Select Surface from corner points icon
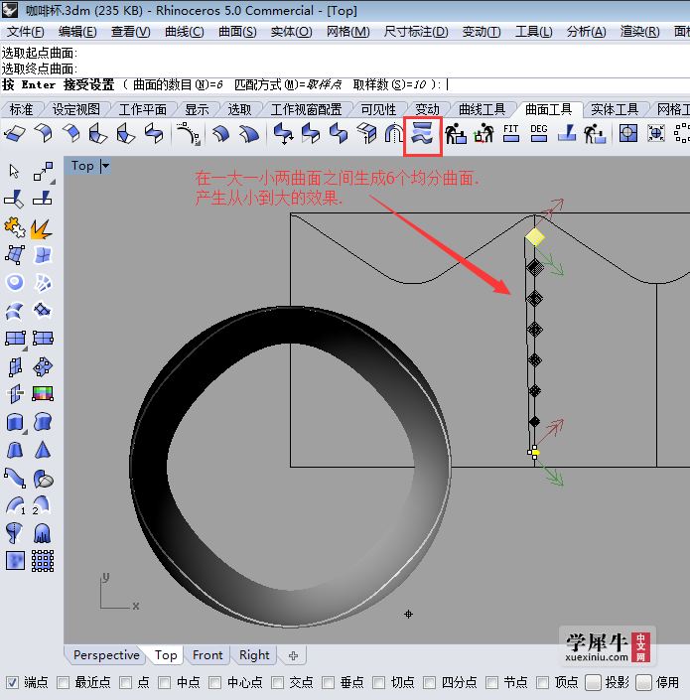This screenshot has width=690, height=700. pyautogui.click(x=15, y=255)
